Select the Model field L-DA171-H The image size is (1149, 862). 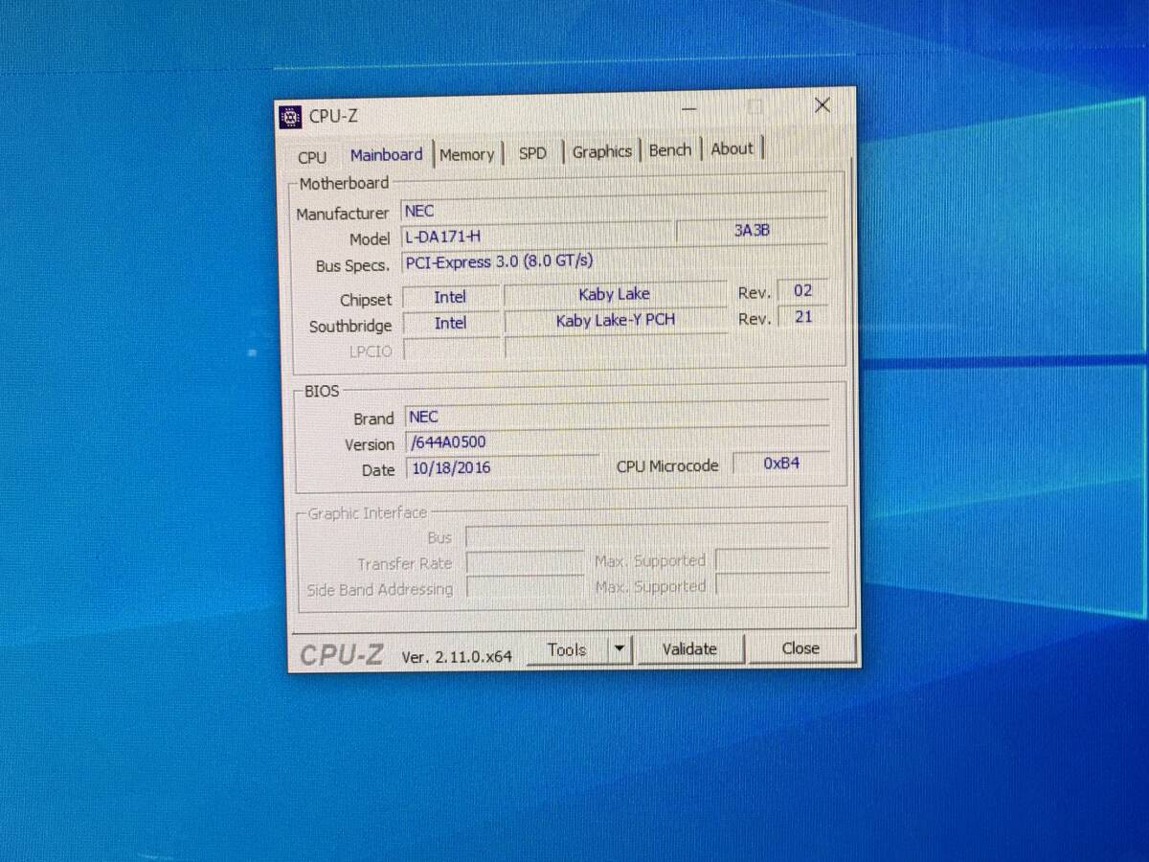click(x=536, y=237)
